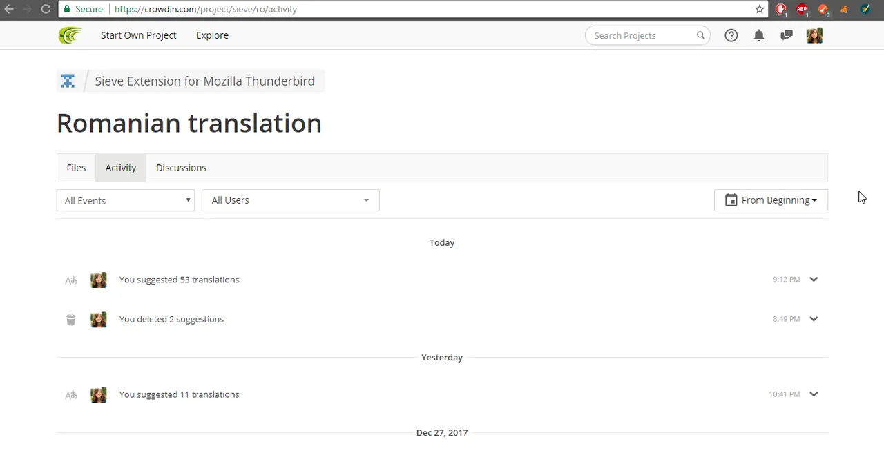The width and height of the screenshot is (884, 453).
Task: Open Start Own Project menu item
Action: point(139,35)
